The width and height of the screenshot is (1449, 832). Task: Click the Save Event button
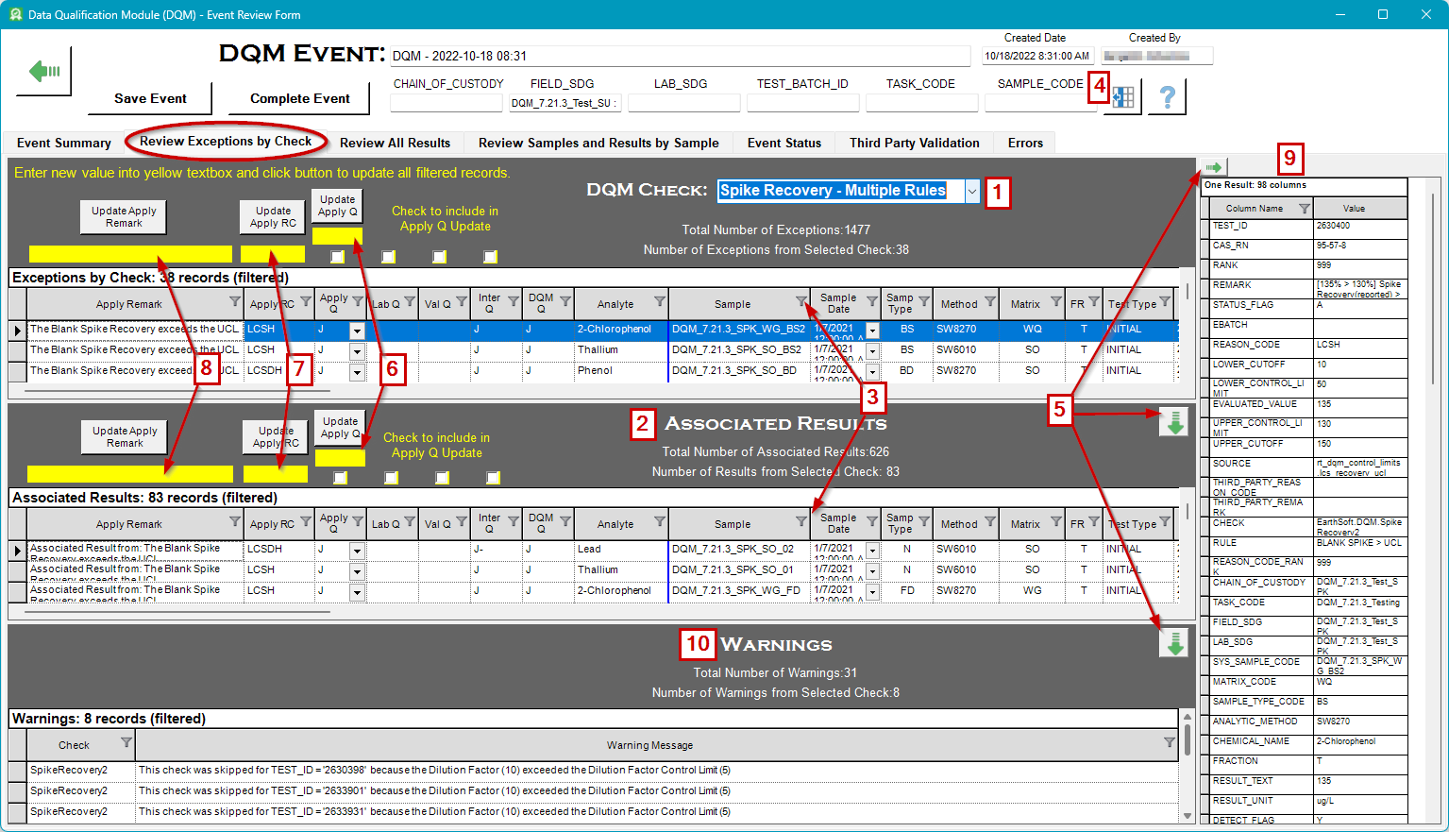(x=150, y=98)
